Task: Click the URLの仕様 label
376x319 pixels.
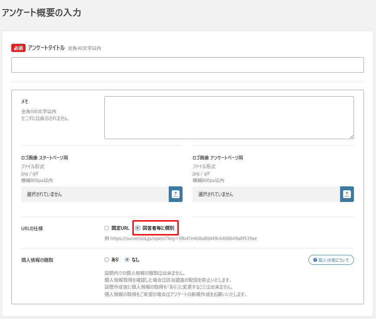Action: pyautogui.click(x=32, y=228)
